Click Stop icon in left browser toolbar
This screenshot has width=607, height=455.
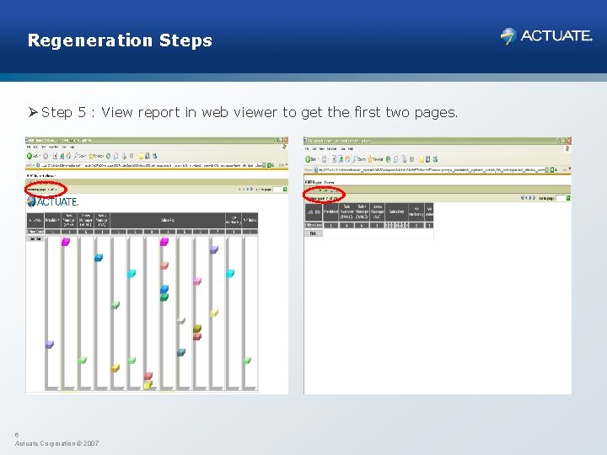[x=55, y=156]
